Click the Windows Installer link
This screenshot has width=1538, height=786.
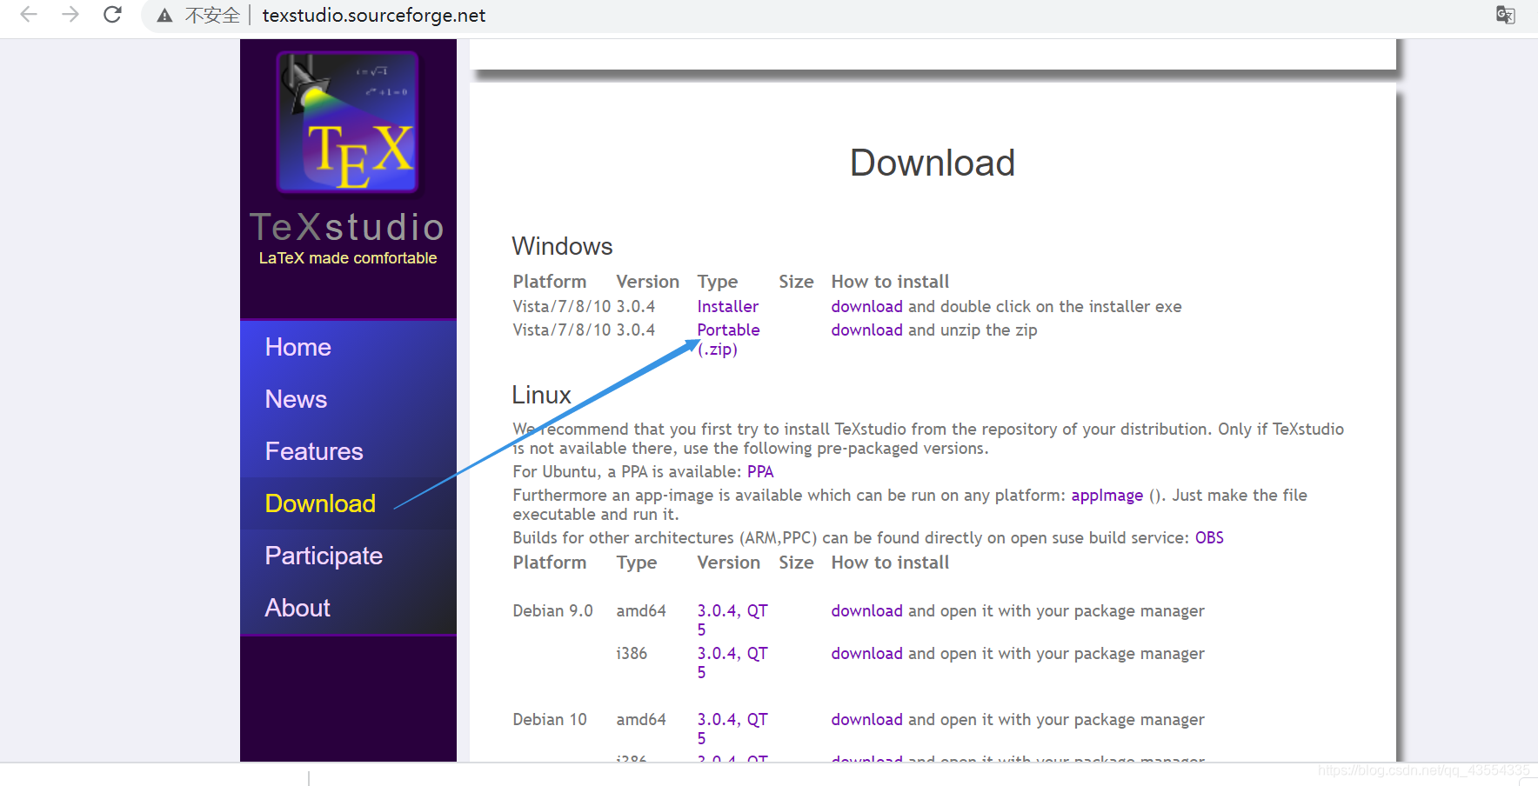tap(727, 306)
